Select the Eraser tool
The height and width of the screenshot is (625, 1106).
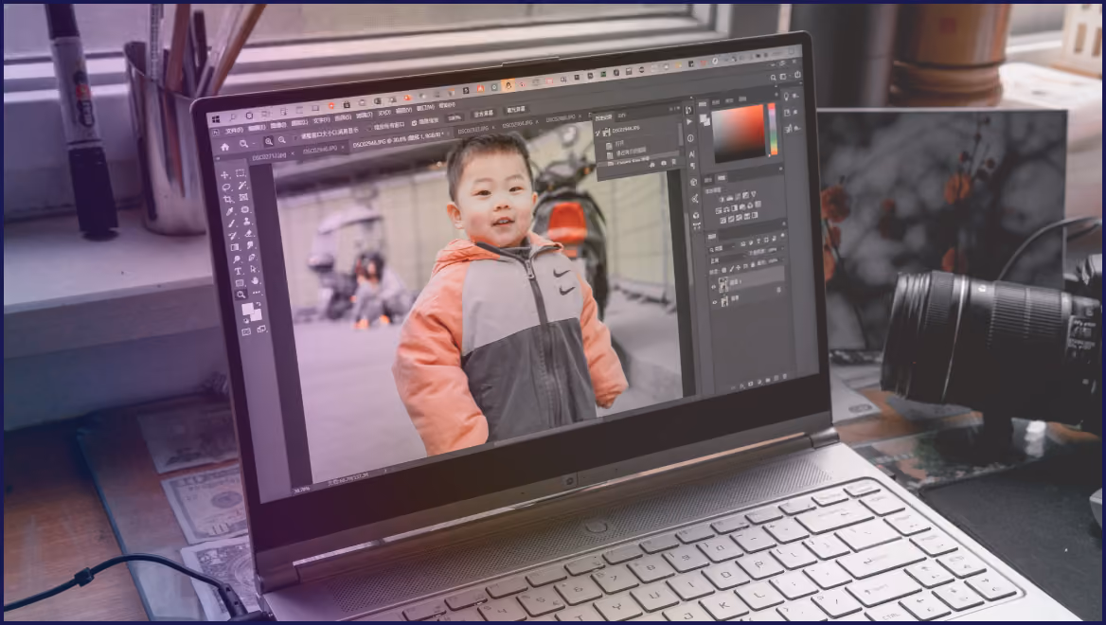pyautogui.click(x=248, y=234)
